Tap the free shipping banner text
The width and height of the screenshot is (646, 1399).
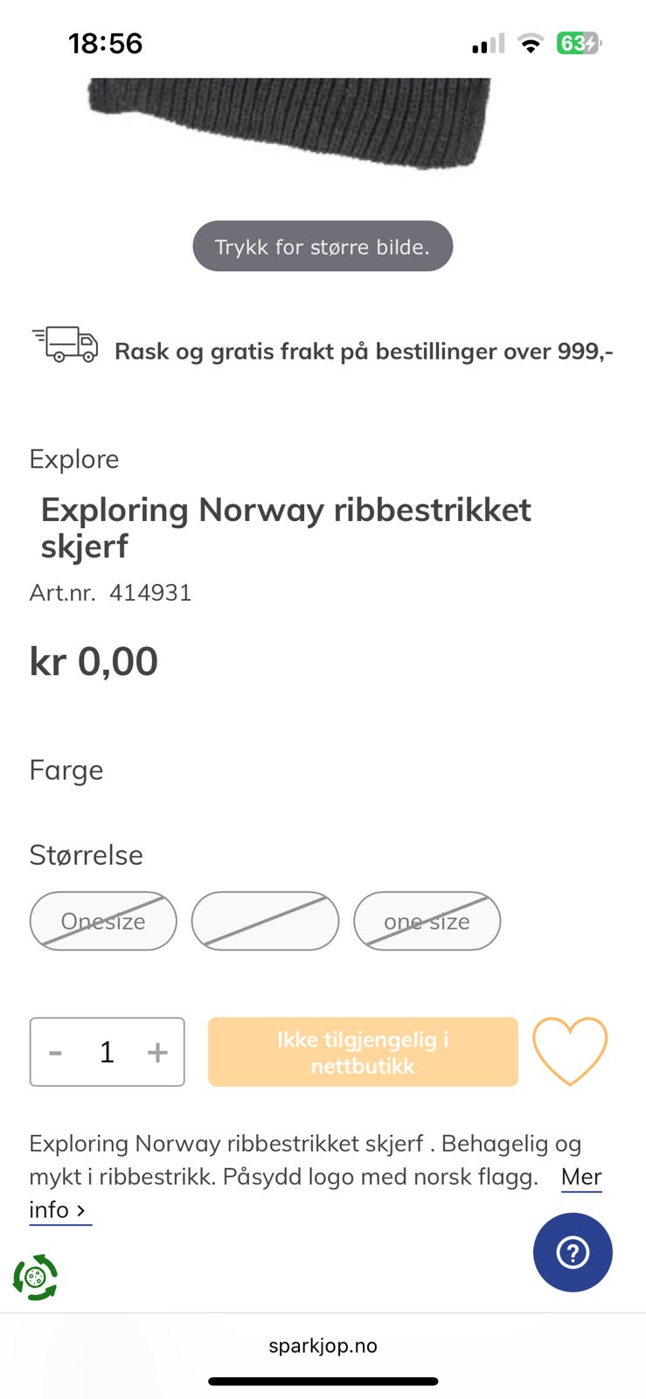pyautogui.click(x=364, y=351)
